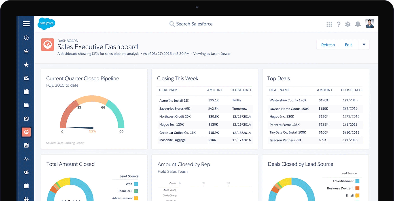The width and height of the screenshot is (394, 201).
Task: Open the setup gear icon
Action: (348, 24)
